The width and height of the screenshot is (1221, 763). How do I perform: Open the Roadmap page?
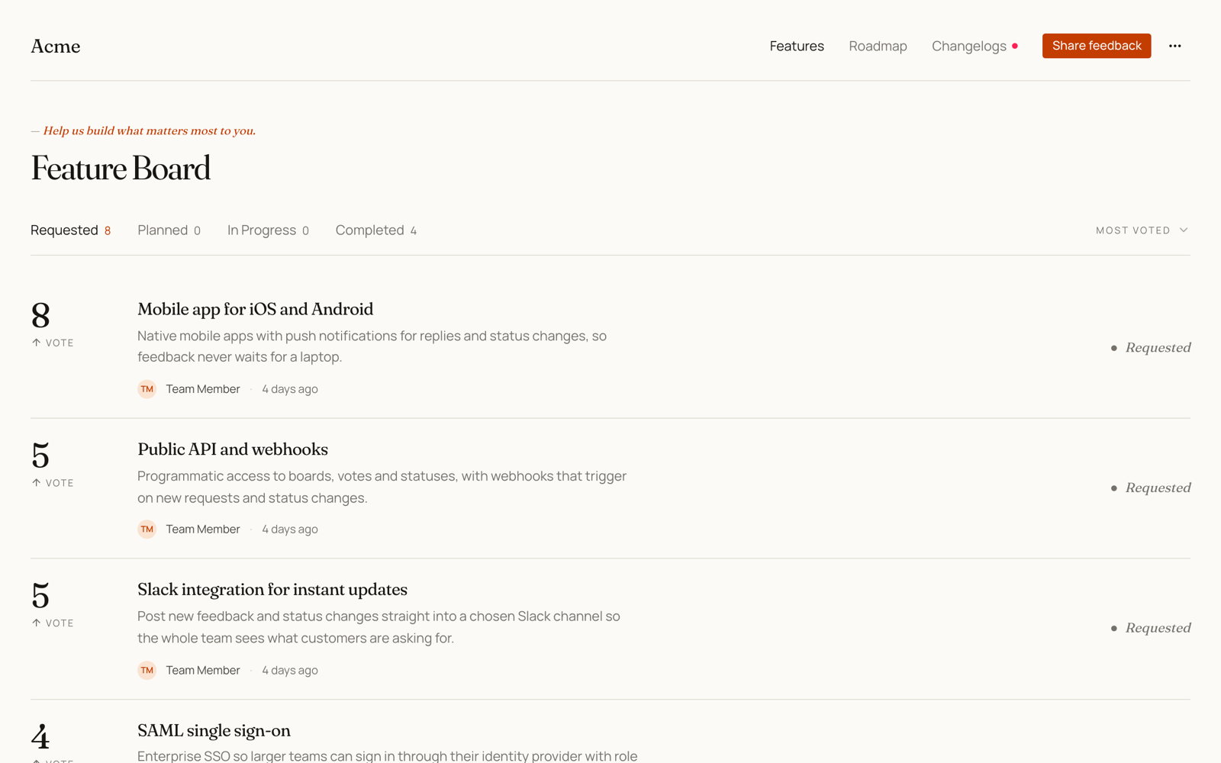coord(878,46)
